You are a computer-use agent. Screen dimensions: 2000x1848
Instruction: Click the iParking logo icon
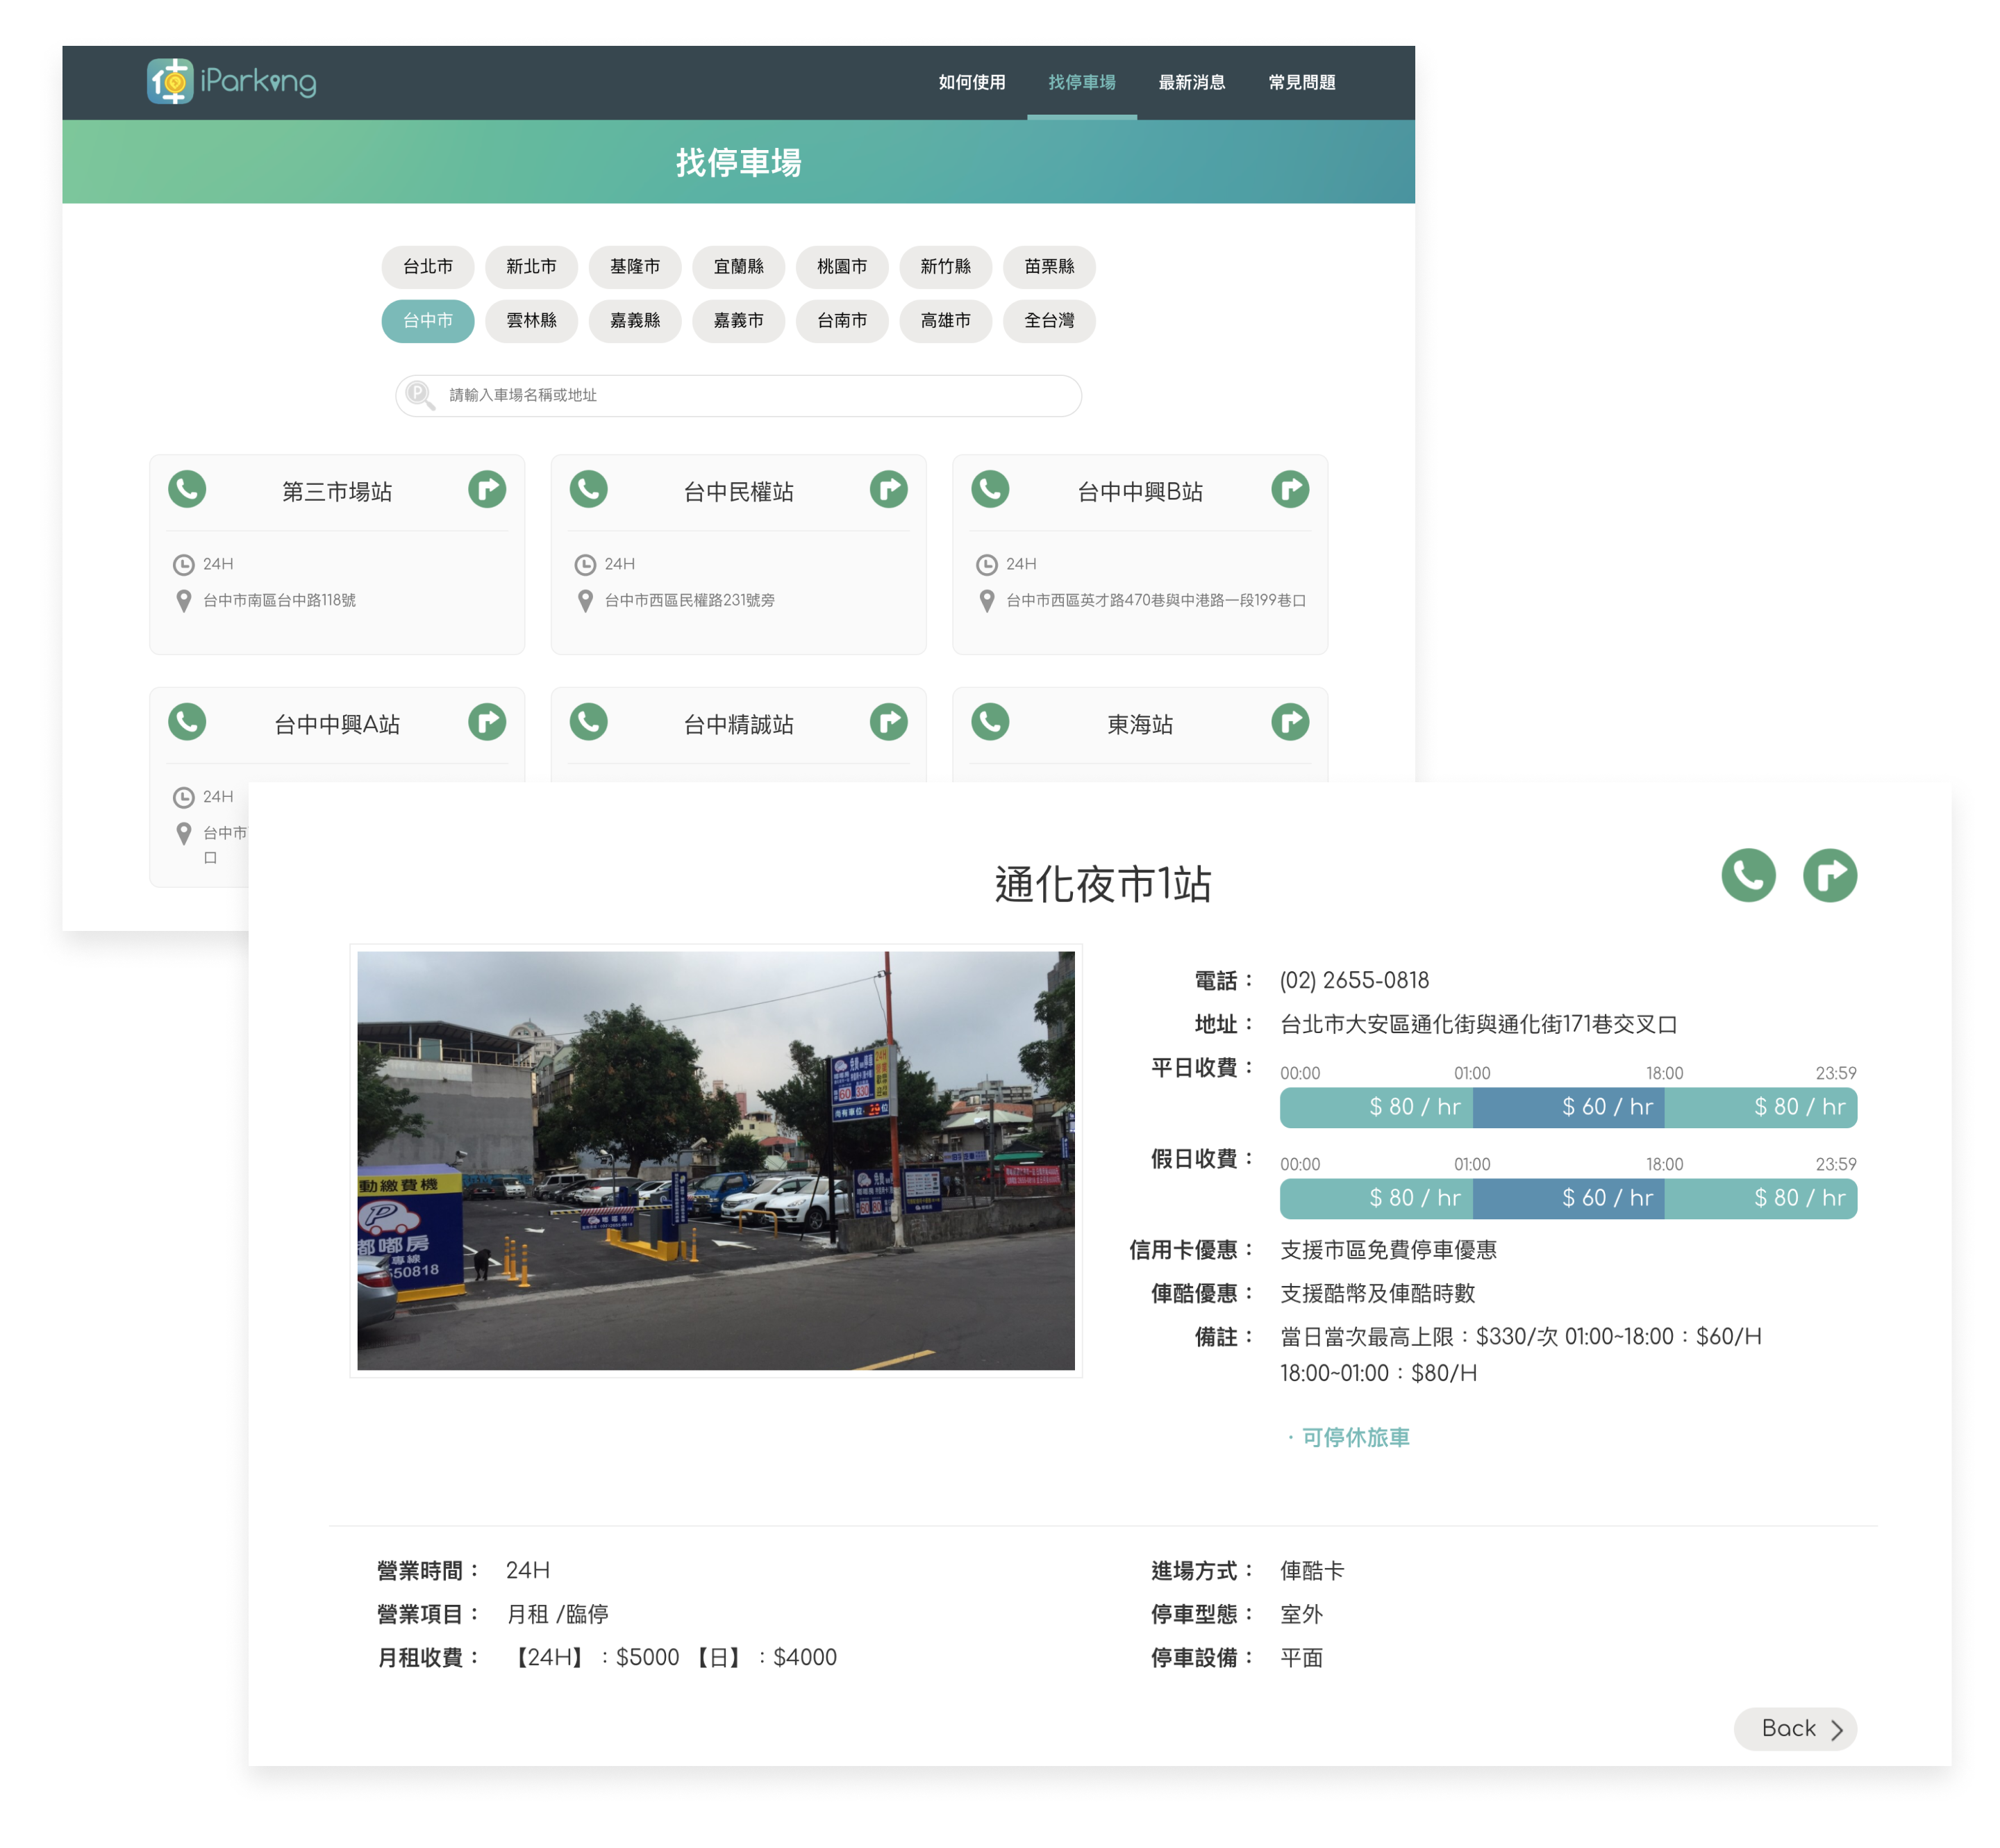pyautogui.click(x=170, y=81)
